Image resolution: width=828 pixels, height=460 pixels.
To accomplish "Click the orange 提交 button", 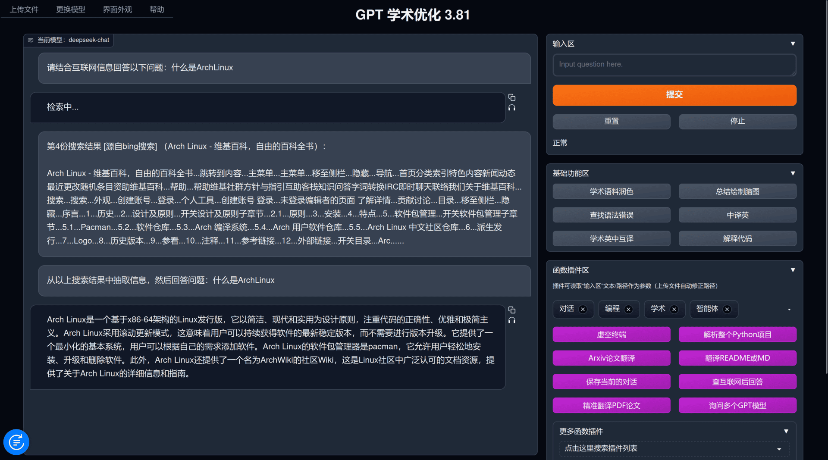I will point(674,95).
